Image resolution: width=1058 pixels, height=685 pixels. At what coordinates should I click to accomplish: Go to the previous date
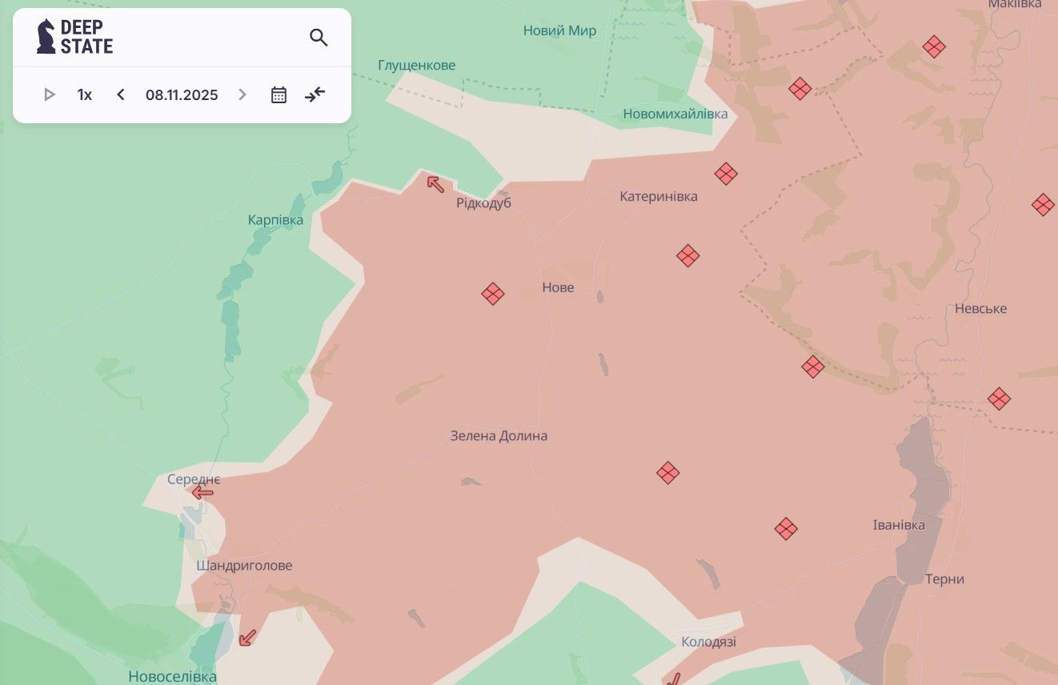point(121,95)
